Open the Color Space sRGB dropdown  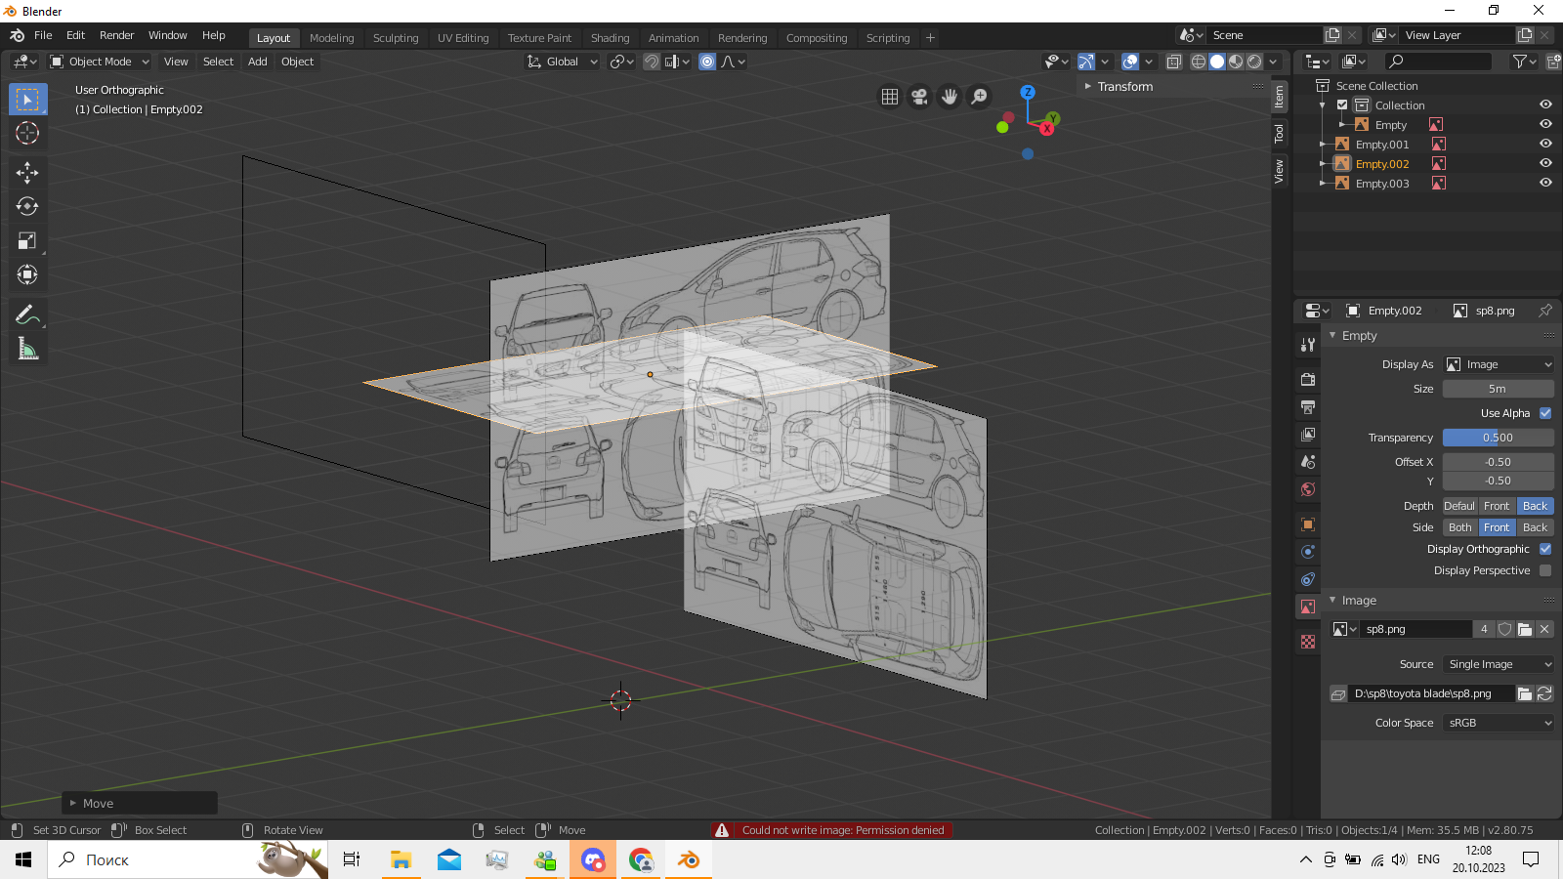(x=1499, y=723)
